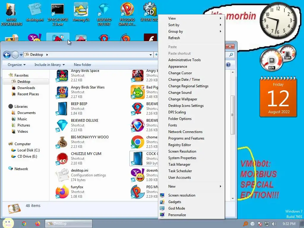Open the address bar history dropdown arrow
Viewport: 304px width, 228px height.
pos(151,55)
